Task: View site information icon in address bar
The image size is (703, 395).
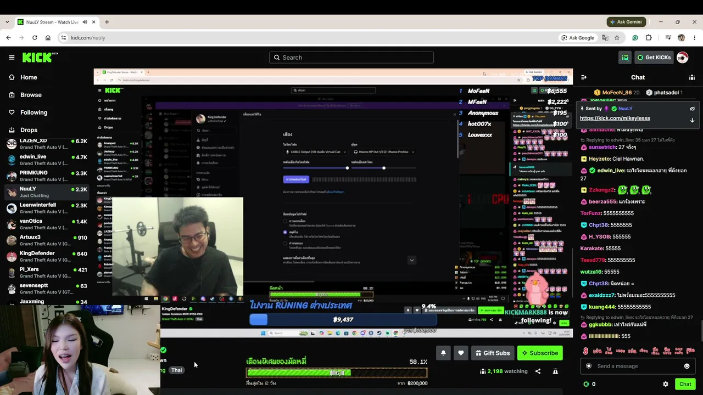Action: coord(64,38)
